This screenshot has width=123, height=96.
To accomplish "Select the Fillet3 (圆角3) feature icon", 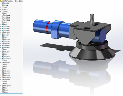I will tap(3, 65).
